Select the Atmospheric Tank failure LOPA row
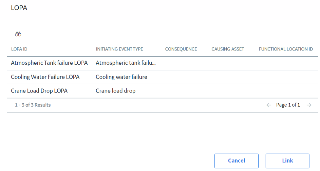Image resolution: width=320 pixels, height=171 pixels. click(x=162, y=63)
